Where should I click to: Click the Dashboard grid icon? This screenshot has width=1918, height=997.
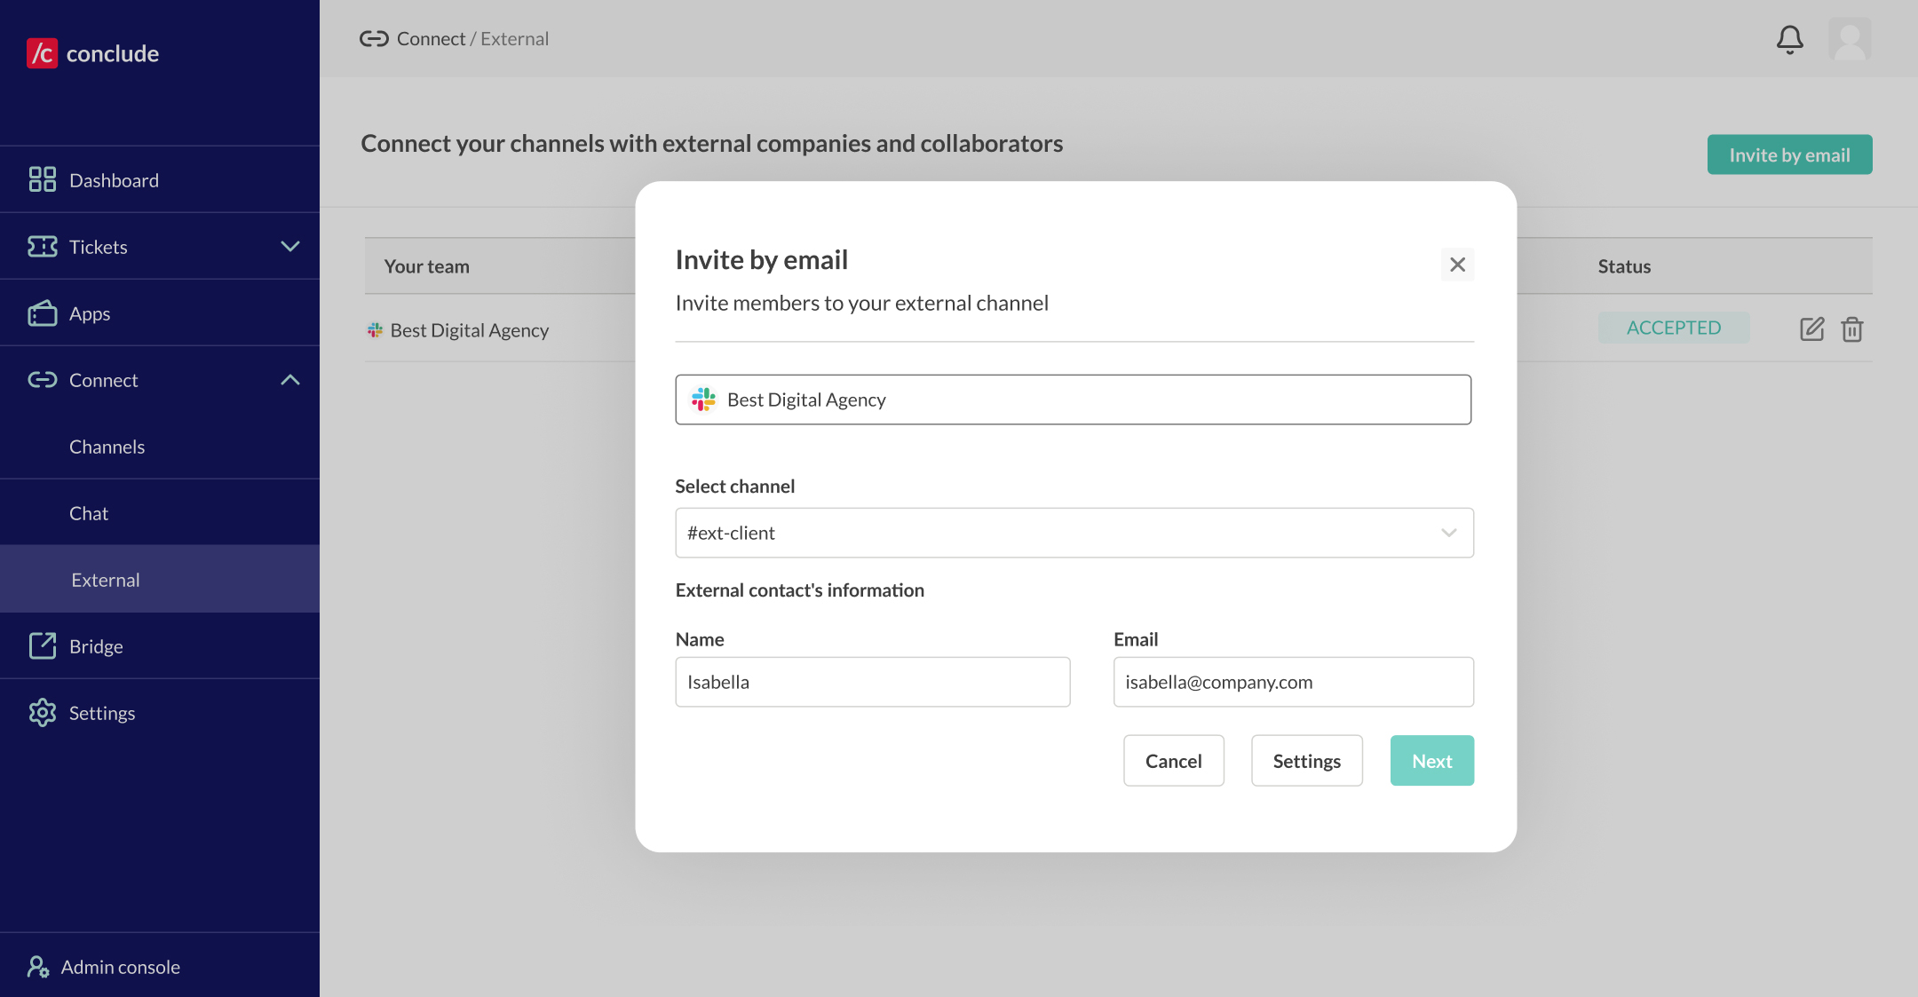[42, 180]
